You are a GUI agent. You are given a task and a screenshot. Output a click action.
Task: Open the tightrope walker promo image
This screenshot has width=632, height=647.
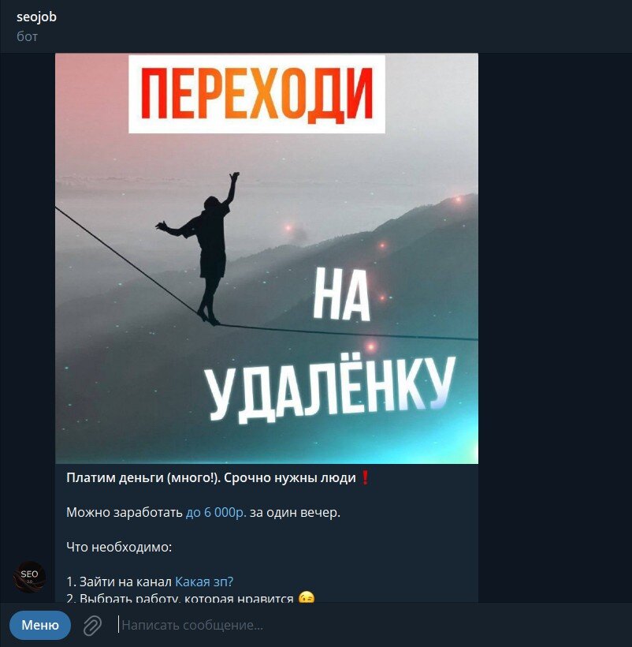[266, 258]
